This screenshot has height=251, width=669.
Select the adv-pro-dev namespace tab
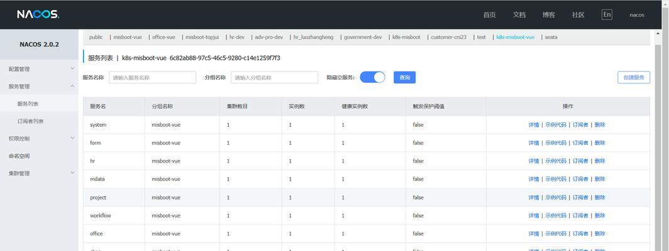269,37
